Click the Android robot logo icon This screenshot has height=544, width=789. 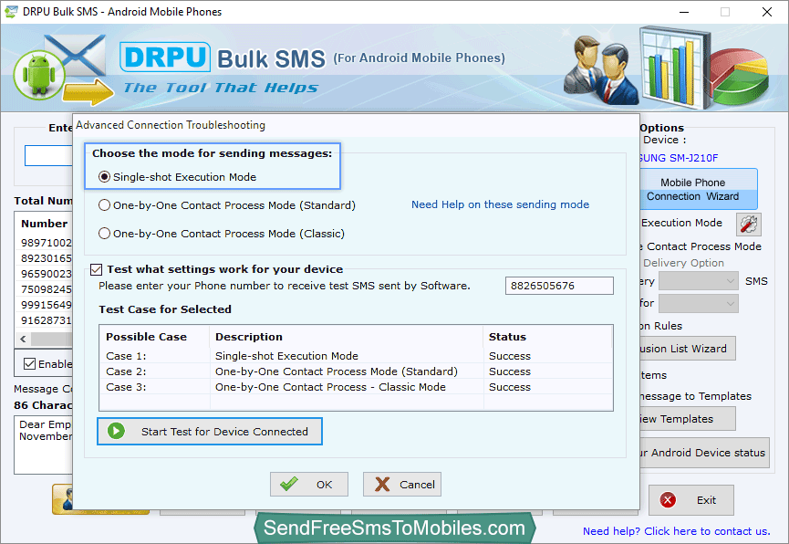click(x=38, y=75)
